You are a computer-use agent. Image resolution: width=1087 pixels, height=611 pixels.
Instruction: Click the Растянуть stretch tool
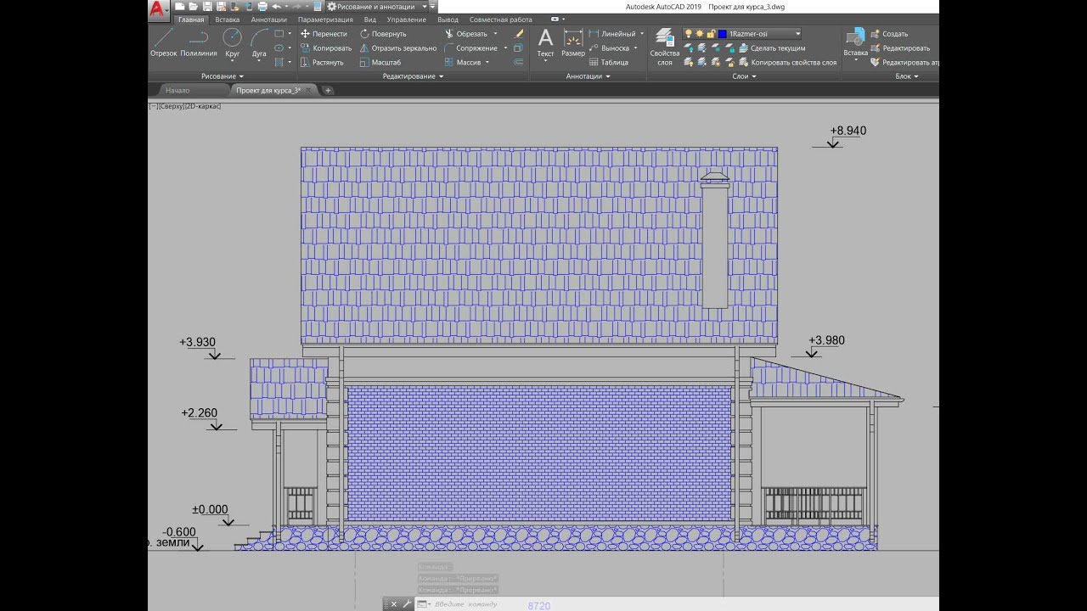coord(321,63)
